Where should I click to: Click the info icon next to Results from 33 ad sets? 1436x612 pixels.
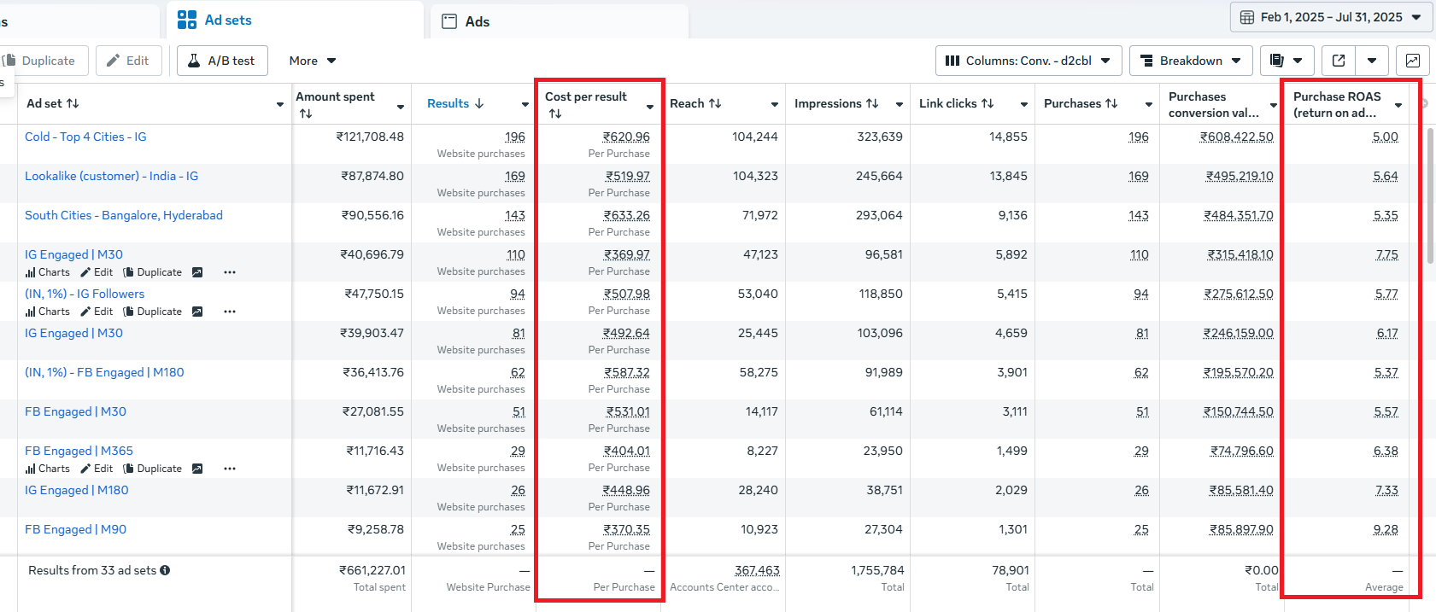(x=165, y=570)
